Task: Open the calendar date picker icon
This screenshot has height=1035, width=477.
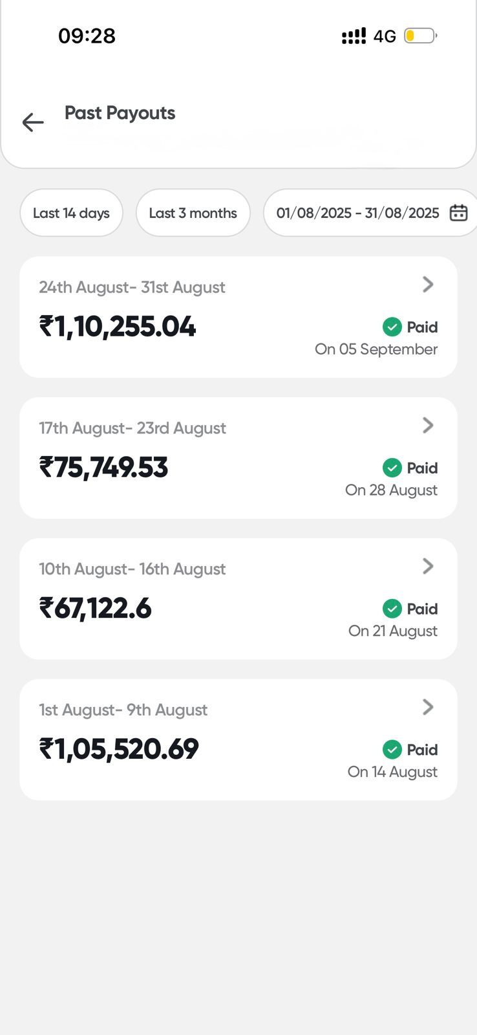Action: pos(458,213)
